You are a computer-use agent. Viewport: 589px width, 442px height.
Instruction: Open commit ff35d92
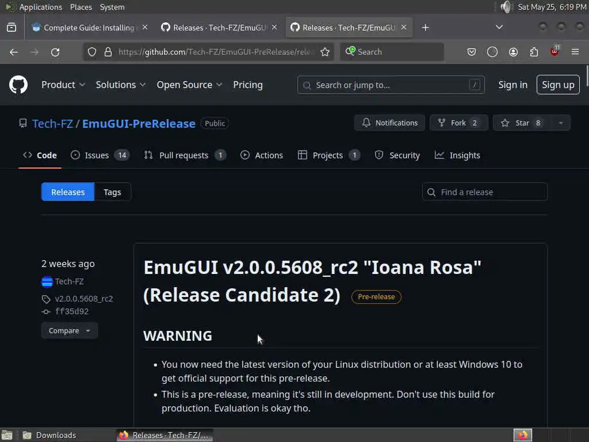72,311
